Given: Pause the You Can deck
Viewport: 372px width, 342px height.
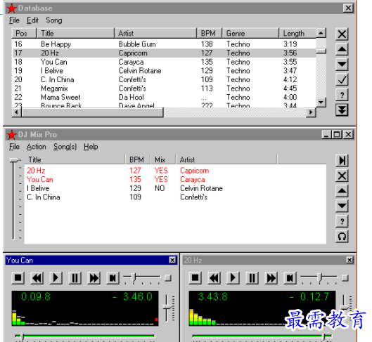Looking at the screenshot, I should pyautogui.click(x=75, y=277).
